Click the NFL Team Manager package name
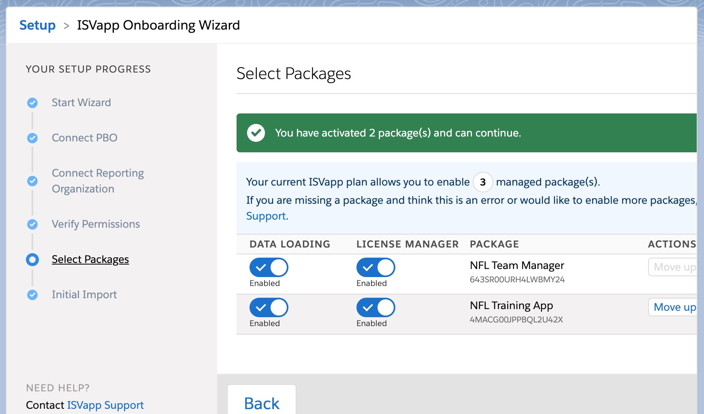This screenshot has height=414, width=704. tap(517, 265)
